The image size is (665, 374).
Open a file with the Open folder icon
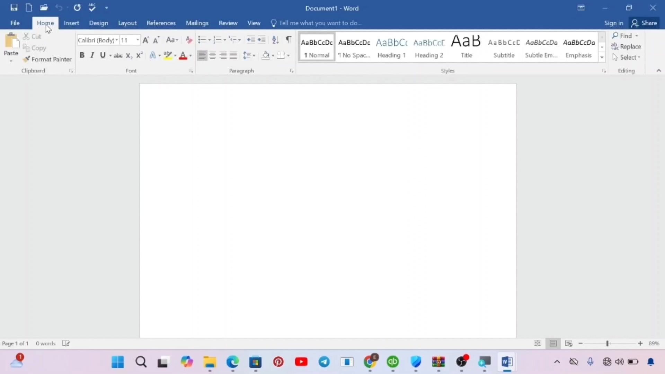[x=44, y=8]
